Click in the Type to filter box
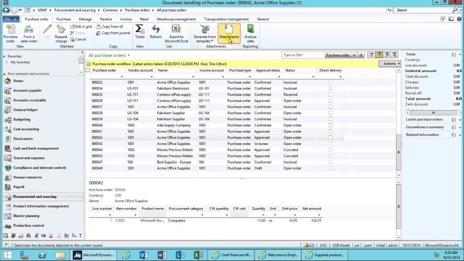Screen dimensions: 464x261 tap(303, 55)
